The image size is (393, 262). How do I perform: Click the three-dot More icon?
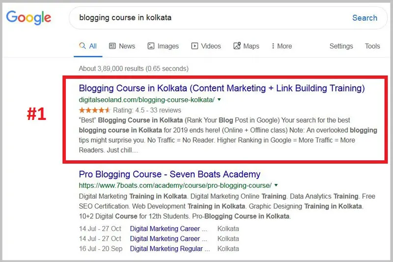click(273, 46)
